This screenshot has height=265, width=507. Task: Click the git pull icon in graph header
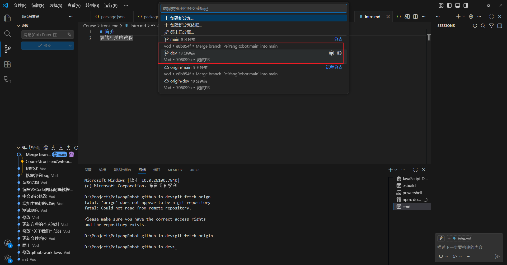click(x=61, y=148)
